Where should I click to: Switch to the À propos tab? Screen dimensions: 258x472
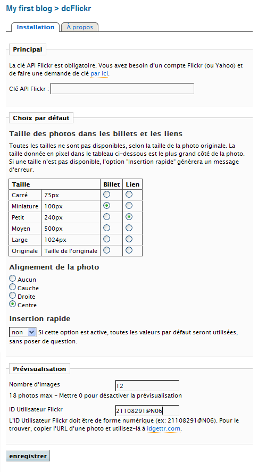(80, 27)
